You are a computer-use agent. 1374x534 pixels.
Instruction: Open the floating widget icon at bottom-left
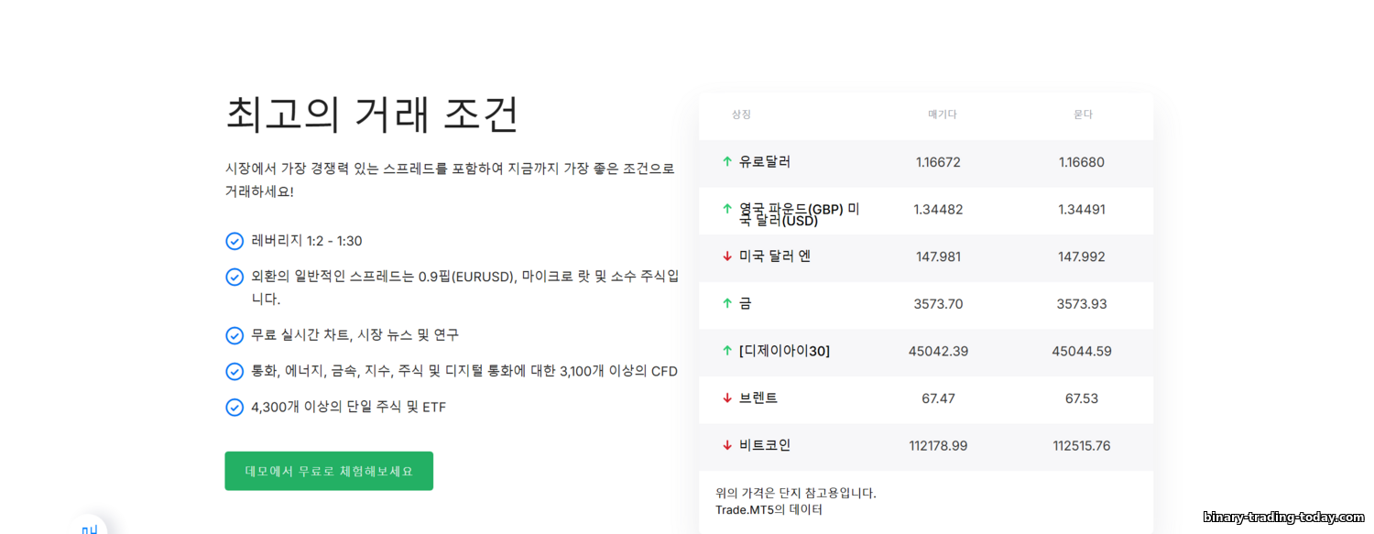(89, 527)
